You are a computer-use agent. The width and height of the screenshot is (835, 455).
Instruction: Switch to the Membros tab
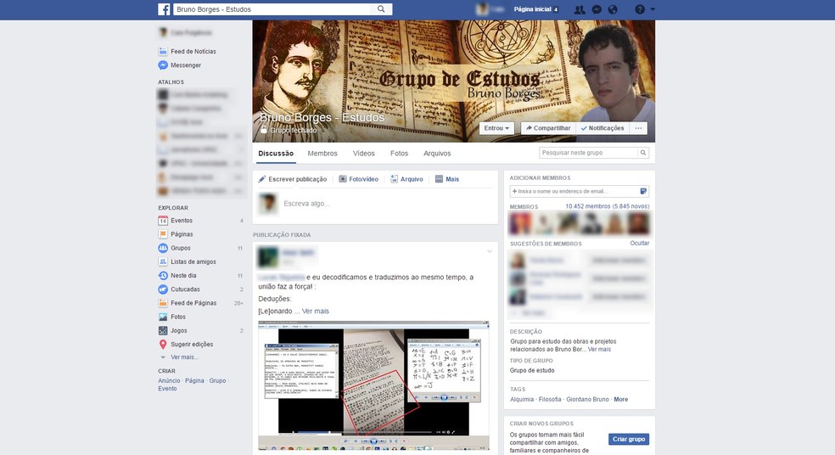[x=322, y=154]
